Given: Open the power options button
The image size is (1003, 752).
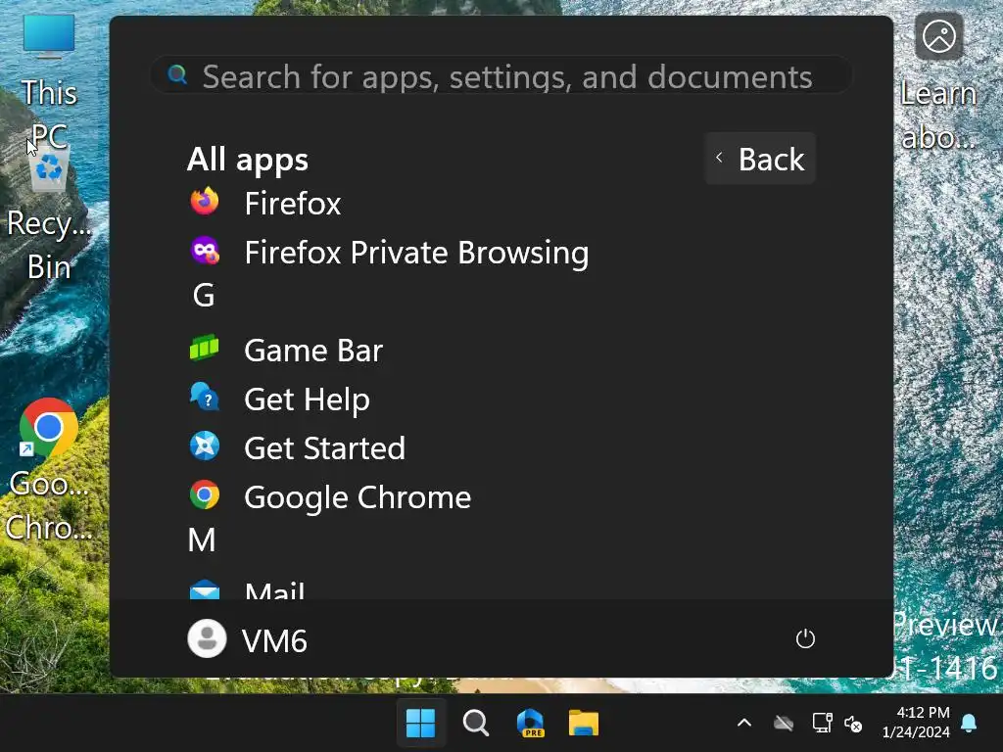Looking at the screenshot, I should [805, 638].
